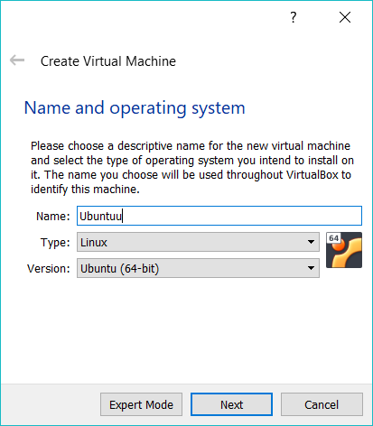Image resolution: width=373 pixels, height=426 pixels.
Task: Focus the Name input field
Action: pos(219,216)
